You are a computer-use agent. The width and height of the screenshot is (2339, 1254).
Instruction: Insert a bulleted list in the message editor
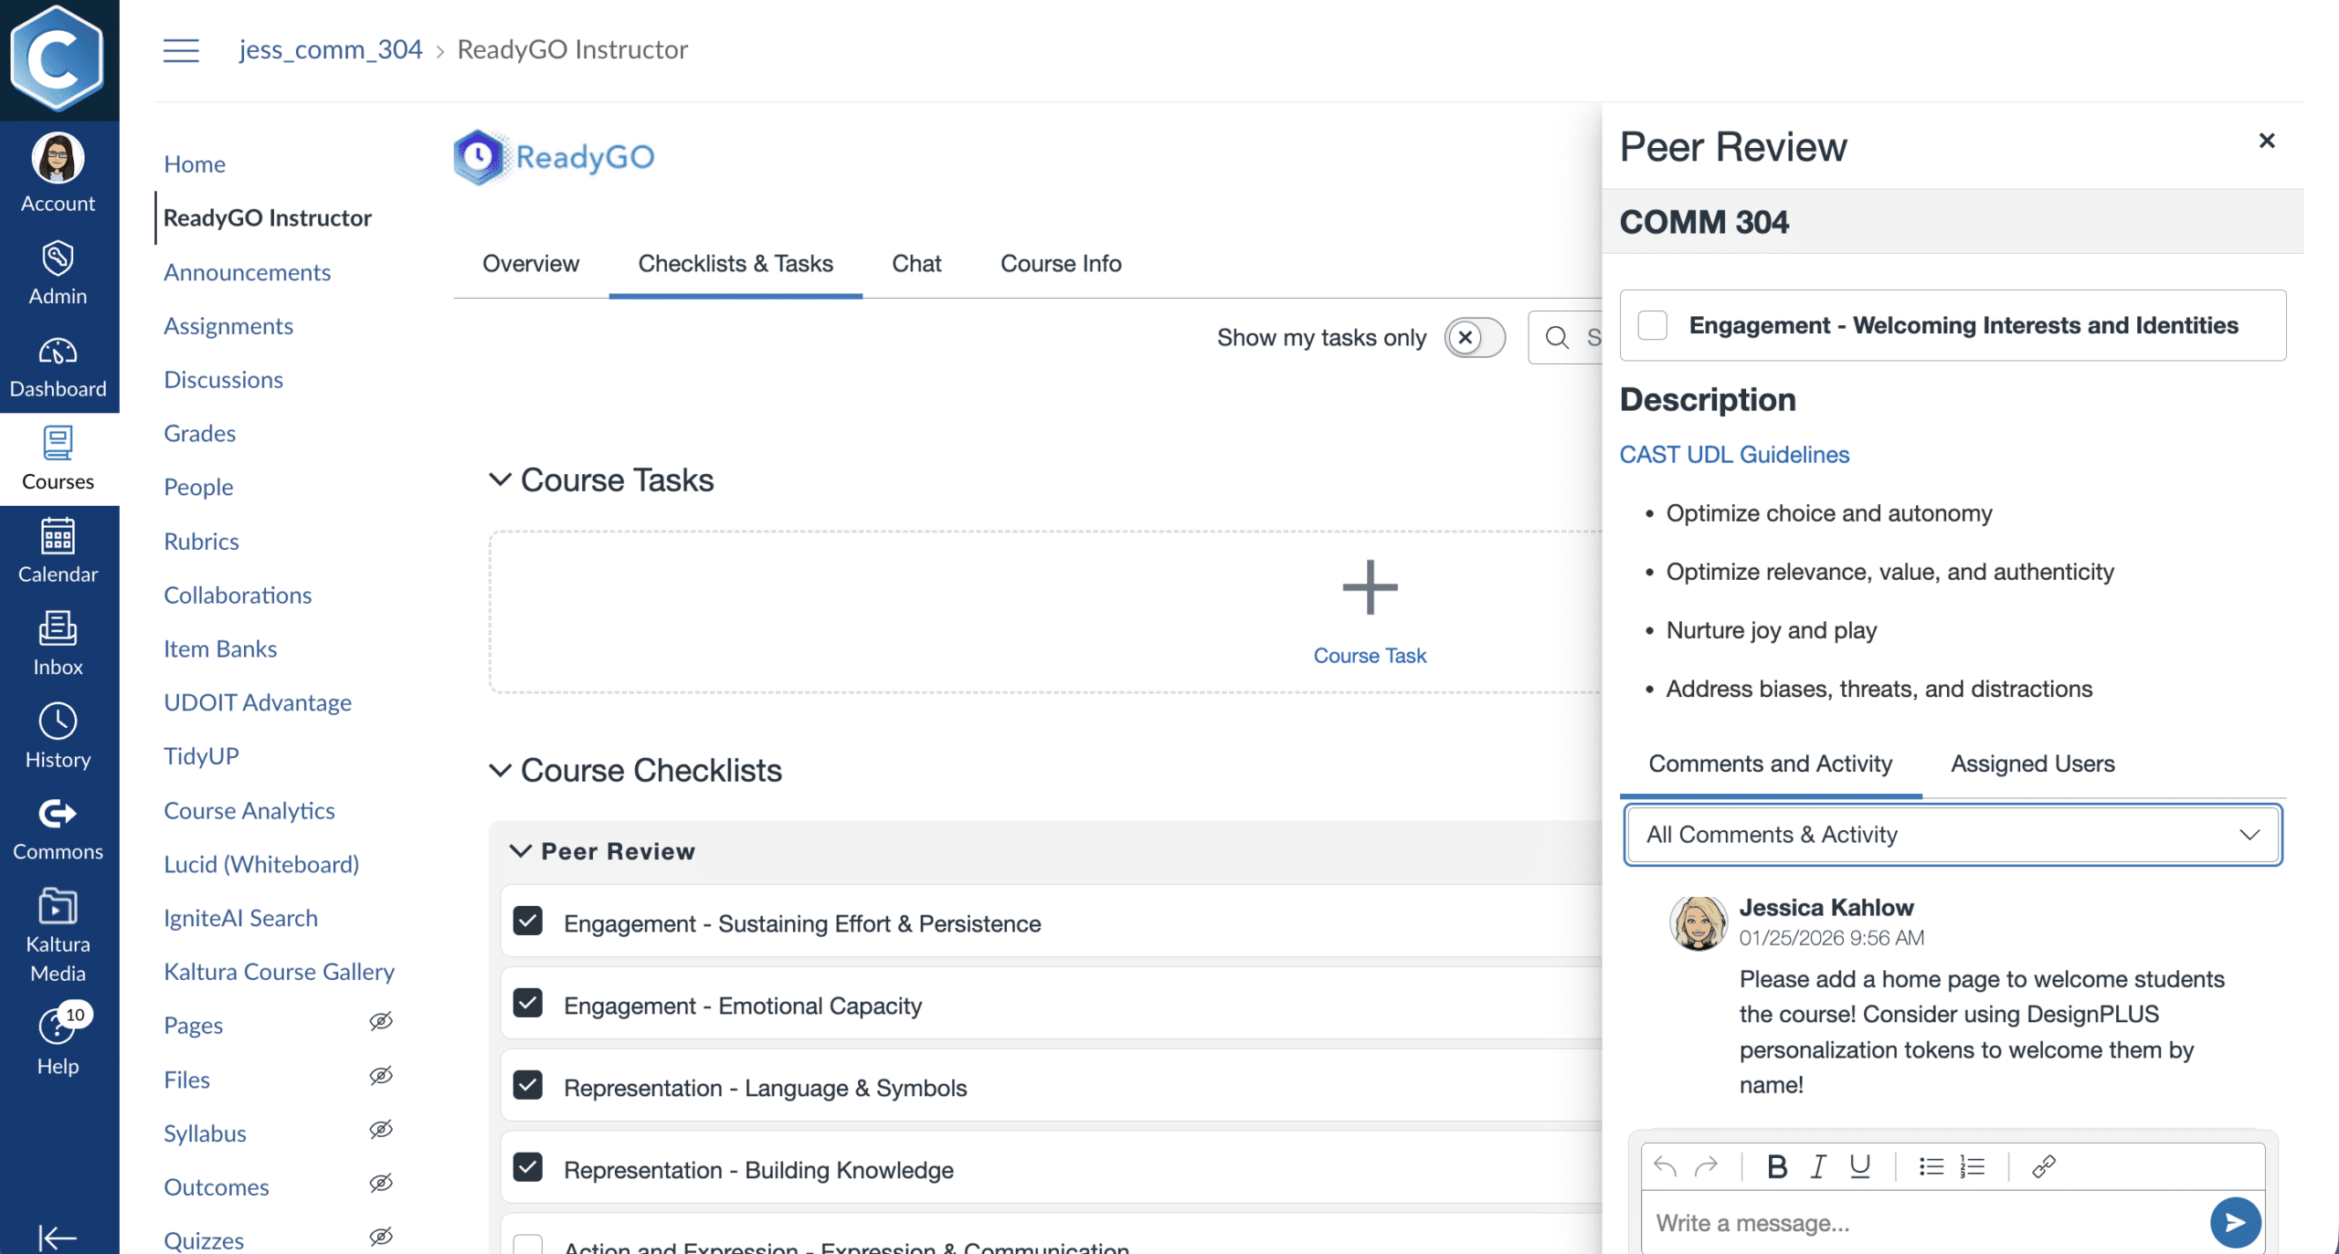1931,1166
